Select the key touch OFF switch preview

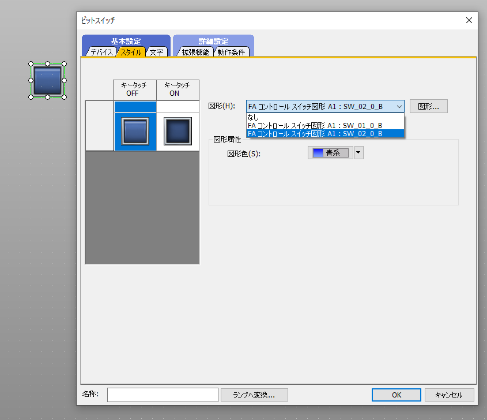click(135, 131)
